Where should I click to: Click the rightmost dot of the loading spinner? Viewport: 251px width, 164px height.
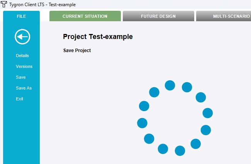tap(208, 113)
